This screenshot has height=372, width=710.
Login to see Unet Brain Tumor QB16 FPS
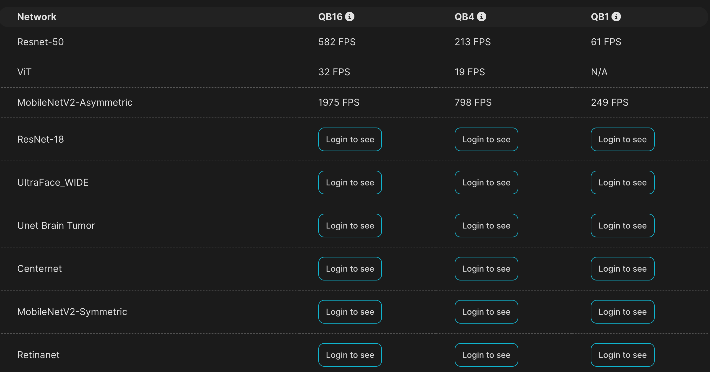tap(350, 225)
